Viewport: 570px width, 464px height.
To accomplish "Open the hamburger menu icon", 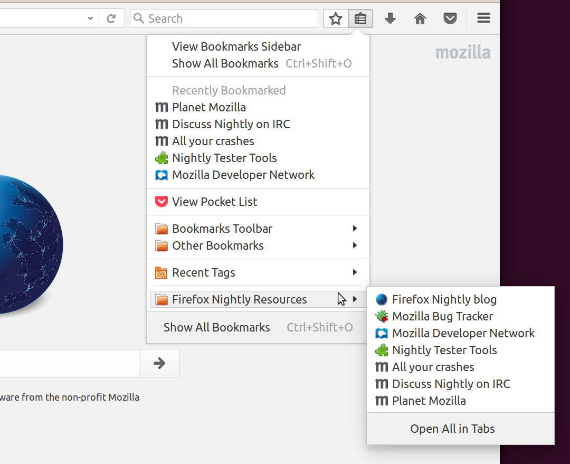I will (483, 18).
